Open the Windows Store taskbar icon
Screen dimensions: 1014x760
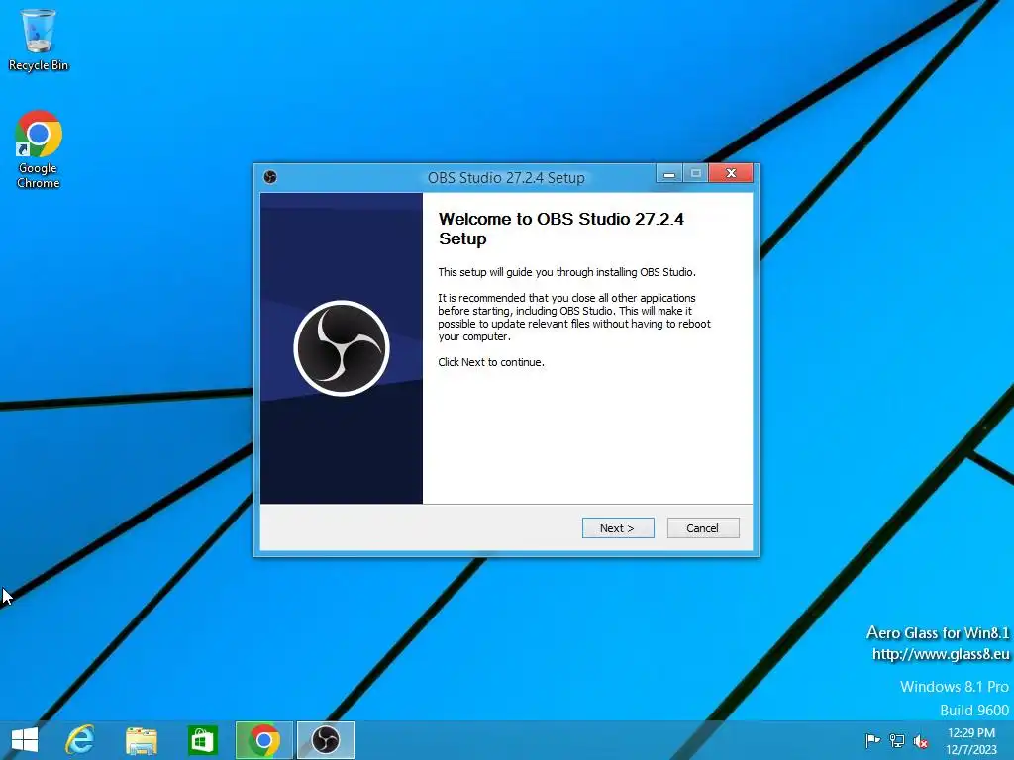pos(202,740)
